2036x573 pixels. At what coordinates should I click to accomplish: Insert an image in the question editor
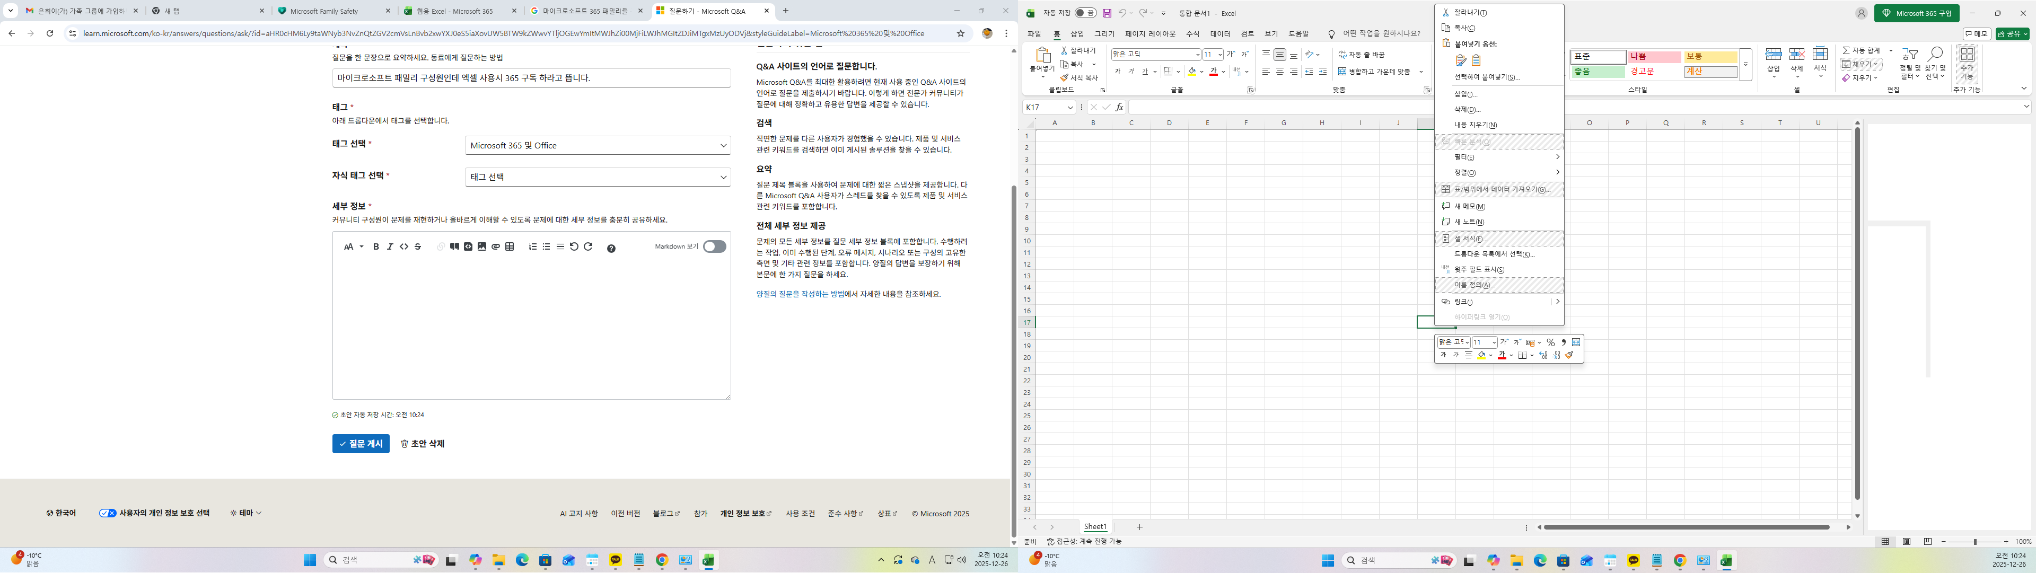point(482,246)
